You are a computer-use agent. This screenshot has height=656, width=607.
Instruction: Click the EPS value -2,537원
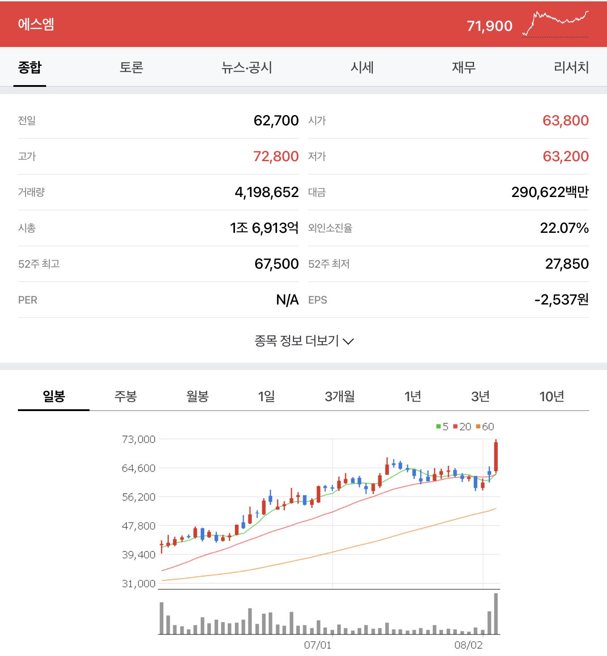pyautogui.click(x=561, y=300)
